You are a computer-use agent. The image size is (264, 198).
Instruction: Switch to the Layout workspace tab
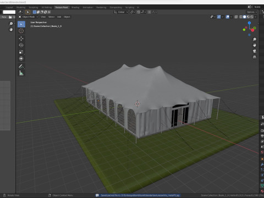tap(9, 8)
